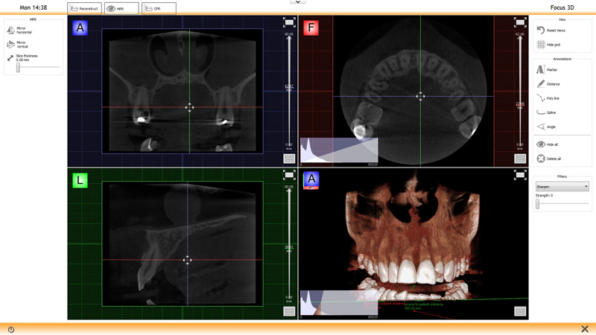Hide all annotations with eye icon

pyautogui.click(x=541, y=144)
